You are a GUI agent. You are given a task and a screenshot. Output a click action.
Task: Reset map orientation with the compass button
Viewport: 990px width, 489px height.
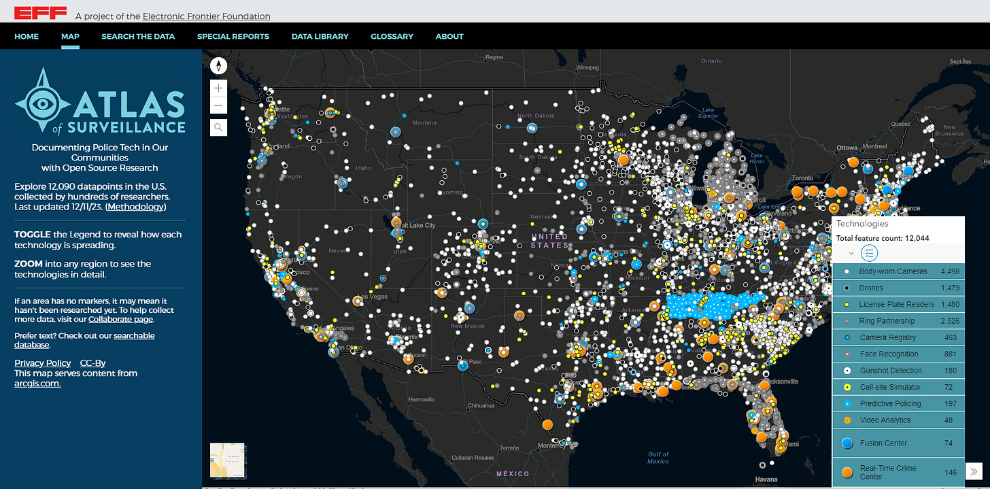coord(218,65)
